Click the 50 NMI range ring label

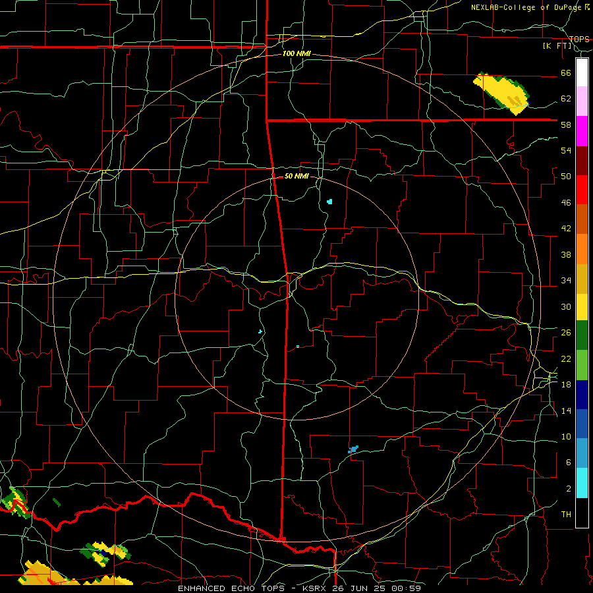coord(296,176)
